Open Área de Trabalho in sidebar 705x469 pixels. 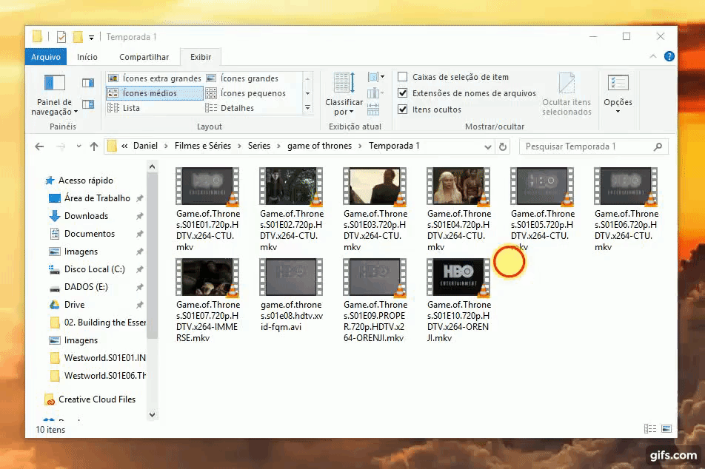pos(97,198)
